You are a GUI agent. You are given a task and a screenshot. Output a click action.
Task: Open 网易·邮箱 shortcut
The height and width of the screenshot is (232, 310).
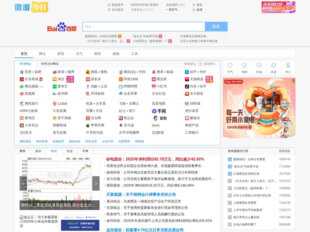[162, 72]
